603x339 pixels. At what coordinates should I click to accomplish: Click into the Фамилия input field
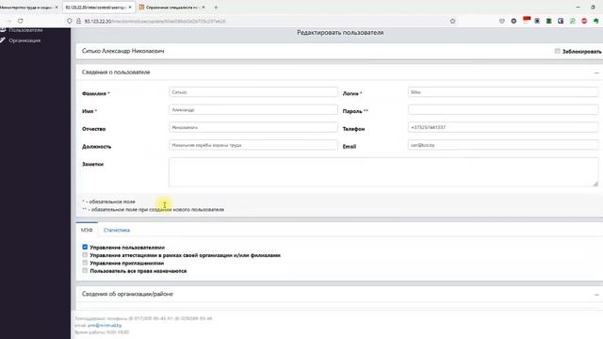coord(253,92)
